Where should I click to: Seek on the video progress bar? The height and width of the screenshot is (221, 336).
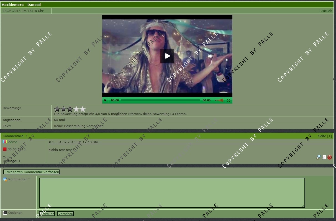pos(161,100)
